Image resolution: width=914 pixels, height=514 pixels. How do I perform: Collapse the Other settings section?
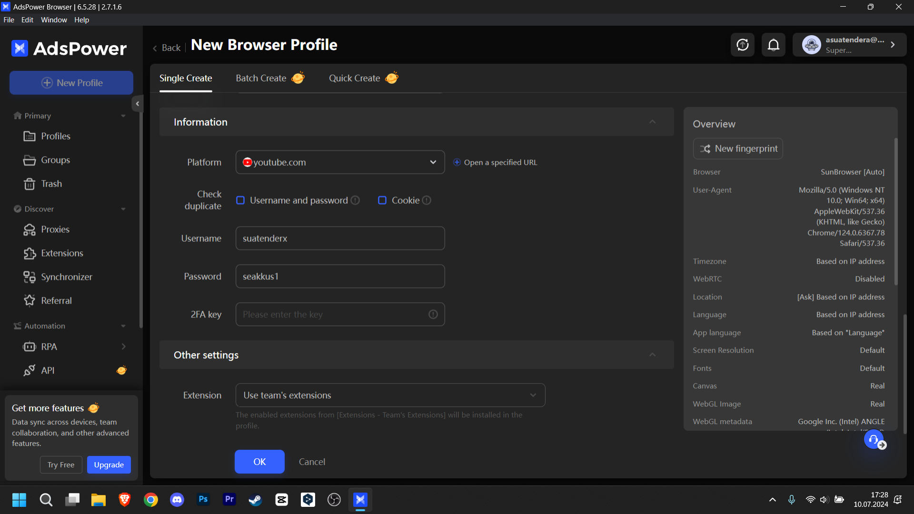coord(653,355)
